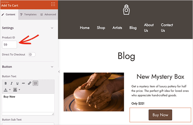Image resolution: width=193 pixels, height=125 pixels.
Task: Open the Shop navigation link
Action: [x=101, y=28]
